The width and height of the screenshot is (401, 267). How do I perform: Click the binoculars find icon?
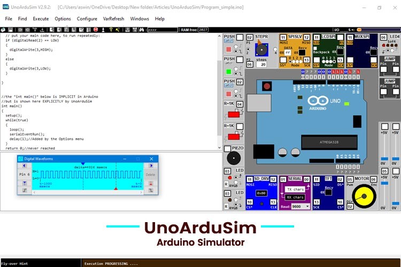click(142, 30)
